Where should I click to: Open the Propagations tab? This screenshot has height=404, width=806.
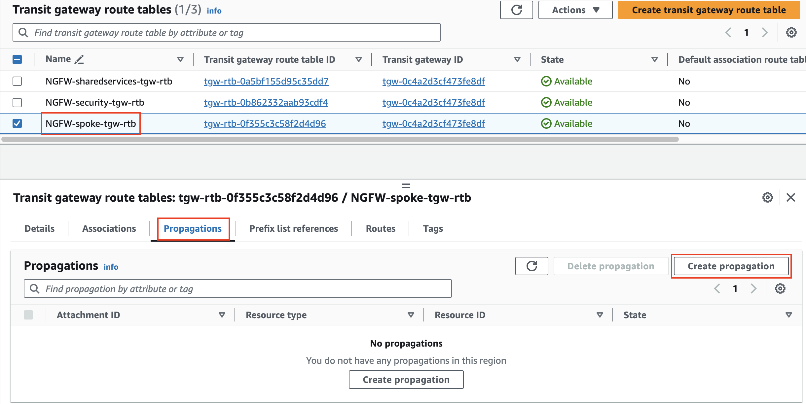[x=193, y=228]
